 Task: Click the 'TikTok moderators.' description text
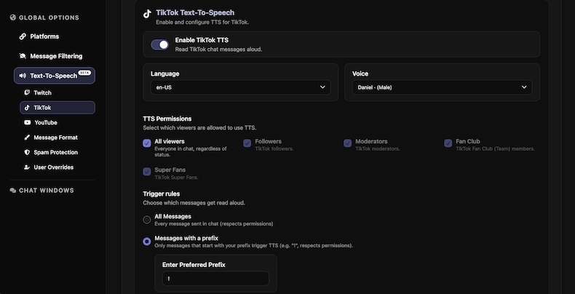[378, 149]
